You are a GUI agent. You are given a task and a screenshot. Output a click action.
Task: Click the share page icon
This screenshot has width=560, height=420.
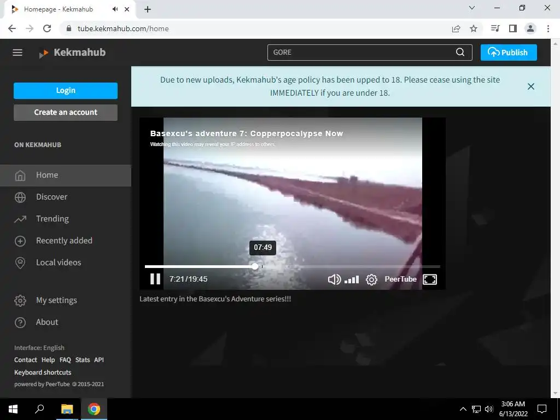(x=456, y=28)
